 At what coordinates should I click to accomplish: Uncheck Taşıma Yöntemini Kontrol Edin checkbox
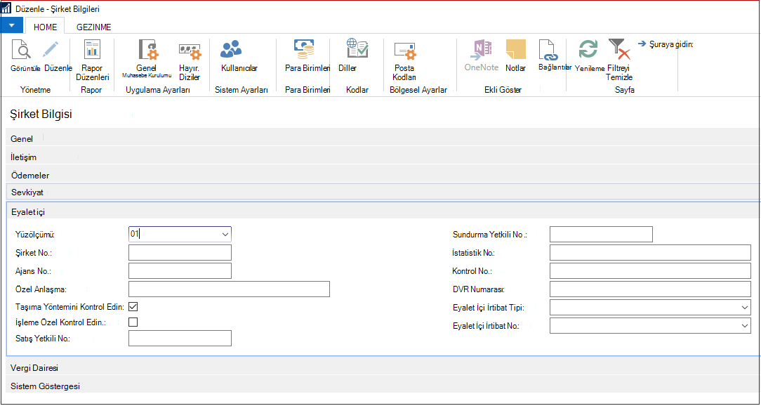[133, 306]
